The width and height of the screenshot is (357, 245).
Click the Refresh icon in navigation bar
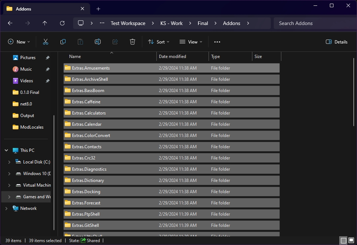(62, 23)
